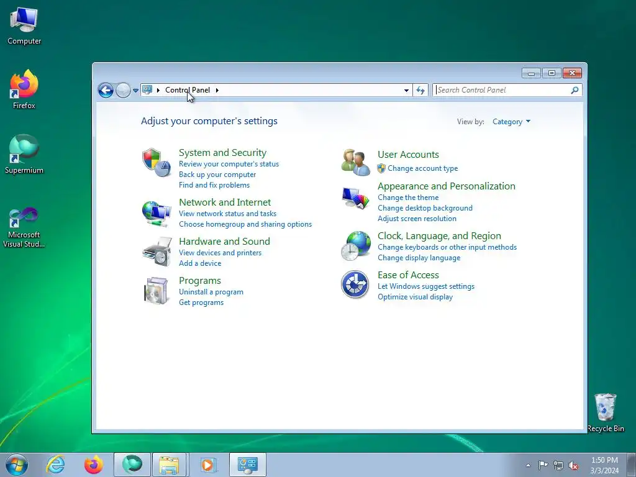
Task: Click Back up your computer
Action: (217, 175)
